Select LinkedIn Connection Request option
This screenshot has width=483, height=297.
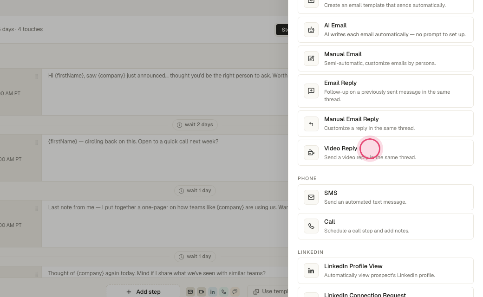point(385,292)
